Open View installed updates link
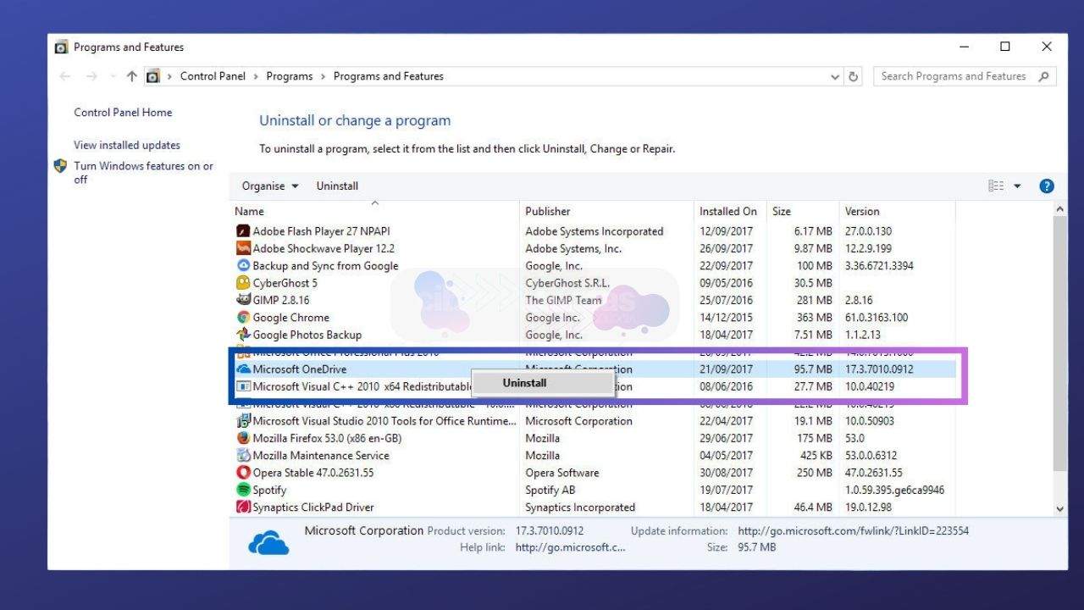Image resolution: width=1084 pixels, height=610 pixels. coord(127,146)
